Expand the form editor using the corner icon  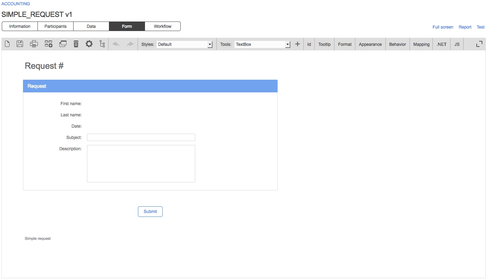tap(479, 44)
